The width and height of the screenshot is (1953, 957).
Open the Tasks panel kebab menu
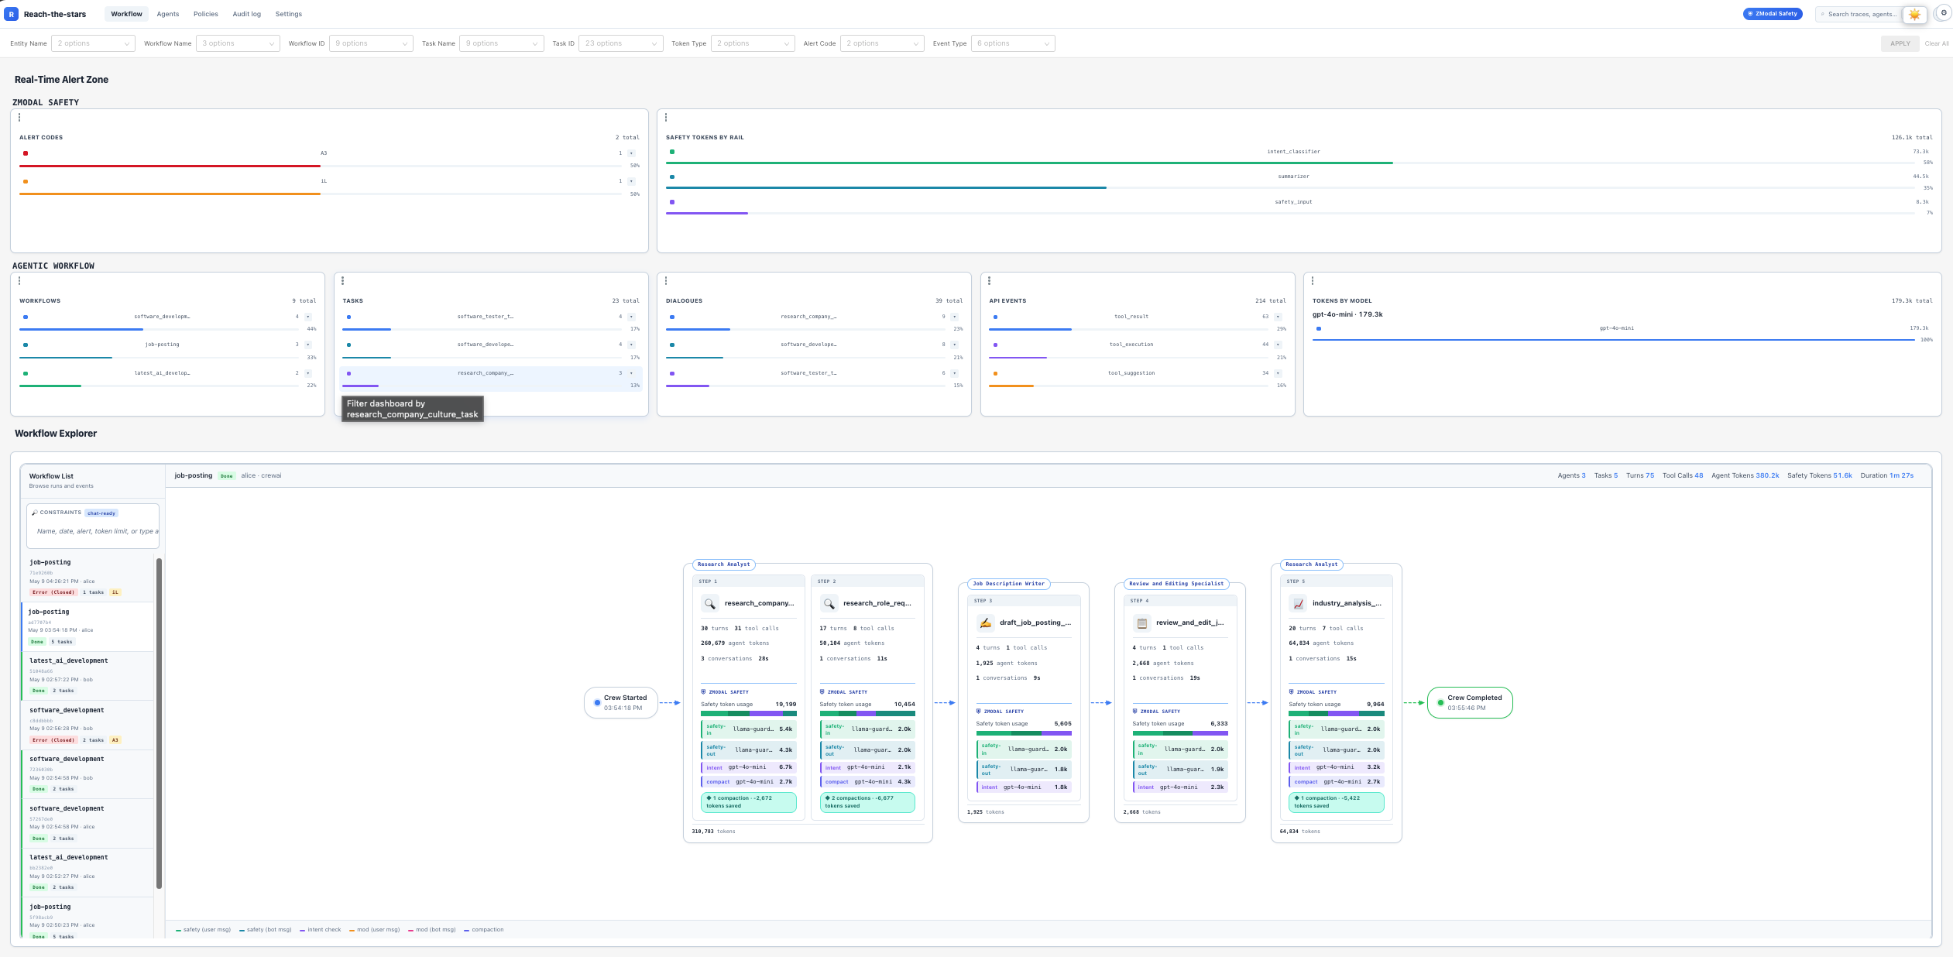click(x=343, y=281)
